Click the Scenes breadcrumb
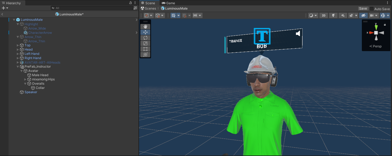Image resolution: width=392 pixels, height=156 pixels. 149,9
